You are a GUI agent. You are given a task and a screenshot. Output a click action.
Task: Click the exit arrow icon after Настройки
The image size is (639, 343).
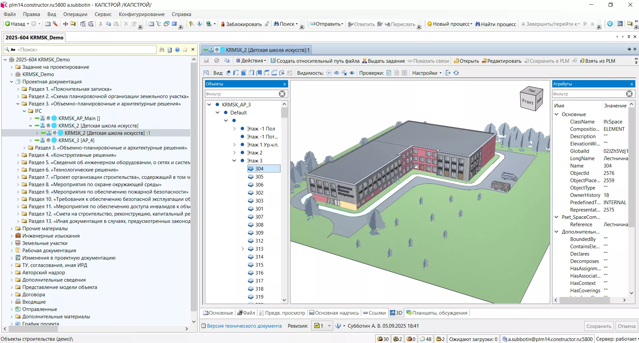tap(448, 73)
